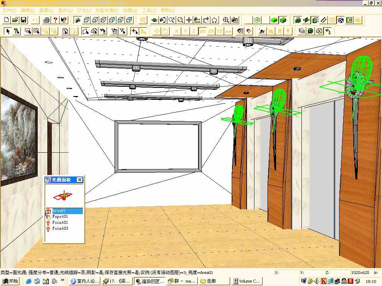The width and height of the screenshot is (382, 286).
Task: Open the 帮助(H) menu
Action: tap(168, 10)
